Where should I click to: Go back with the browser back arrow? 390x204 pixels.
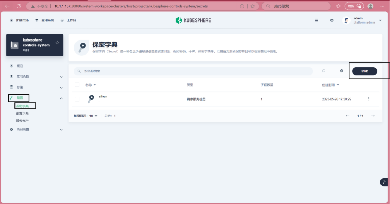click(x=7, y=6)
